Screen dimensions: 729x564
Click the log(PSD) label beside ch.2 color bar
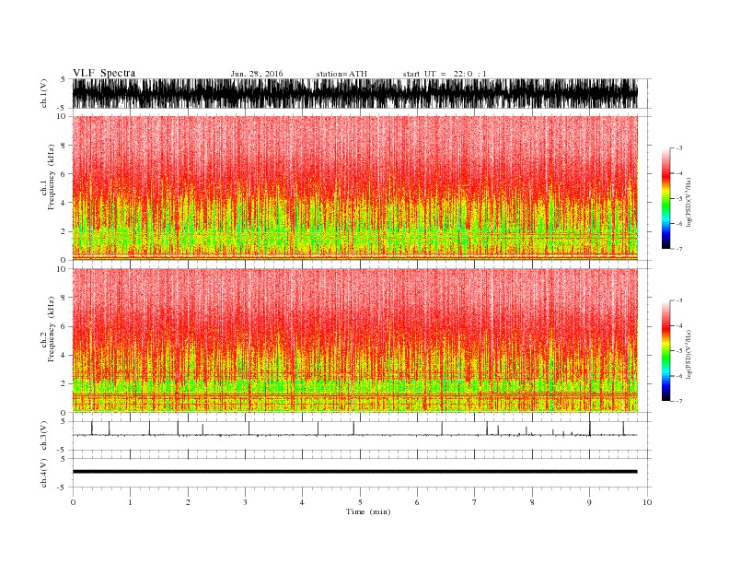click(x=688, y=354)
